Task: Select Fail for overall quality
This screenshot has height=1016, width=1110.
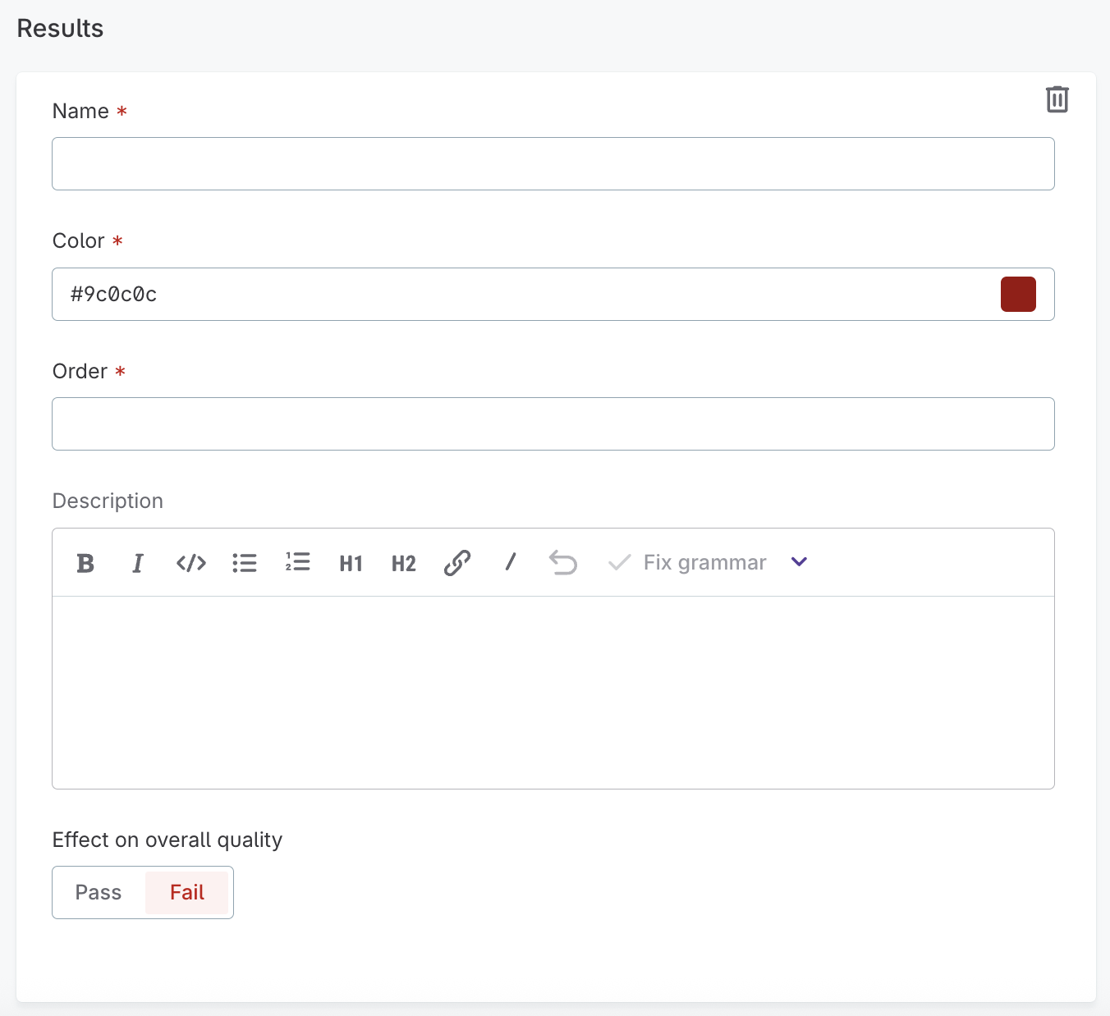Action: (186, 892)
